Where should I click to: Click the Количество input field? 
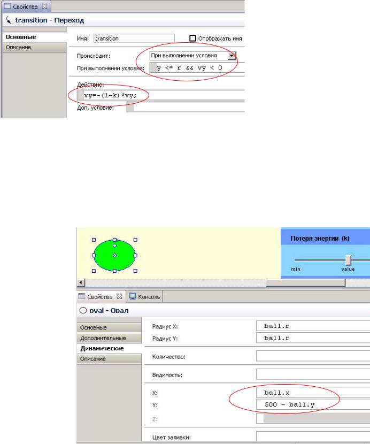click(313, 356)
